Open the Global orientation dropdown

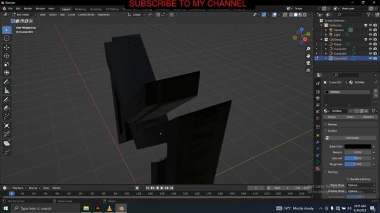click(x=137, y=15)
